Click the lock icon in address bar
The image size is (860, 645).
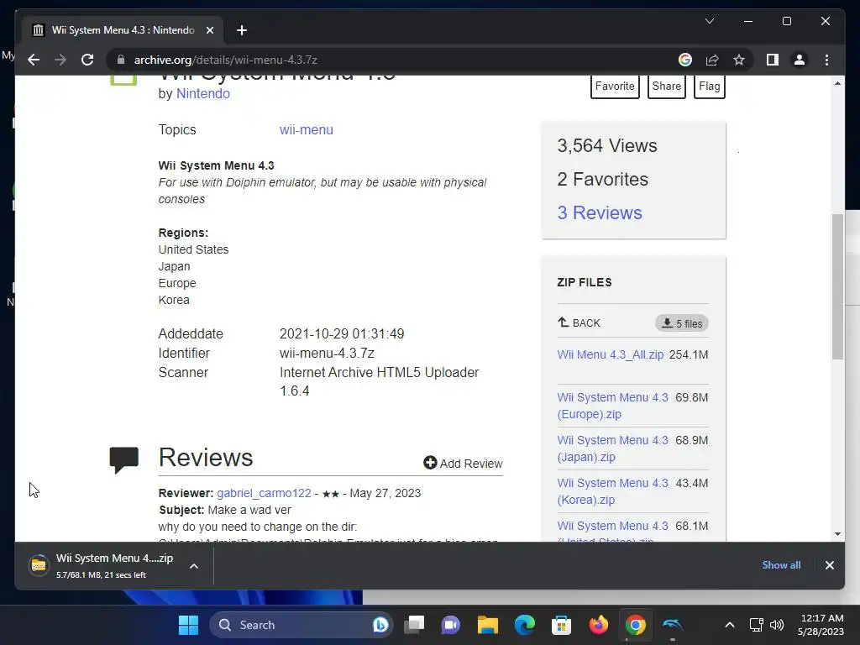point(121,60)
